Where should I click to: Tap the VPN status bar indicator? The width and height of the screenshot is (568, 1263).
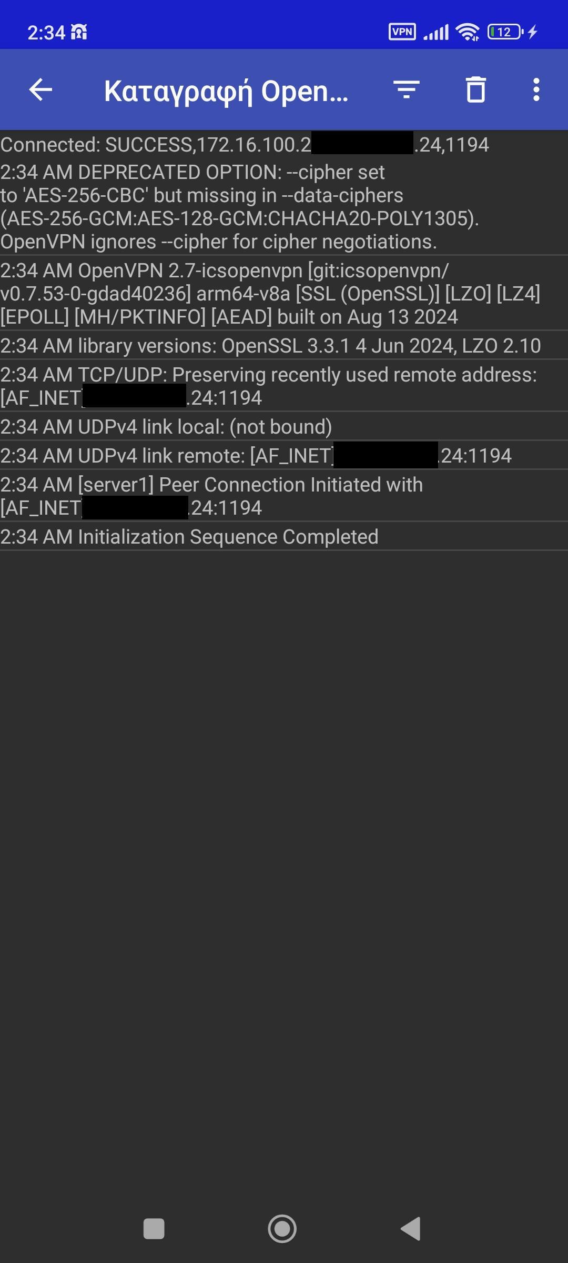coord(402,32)
